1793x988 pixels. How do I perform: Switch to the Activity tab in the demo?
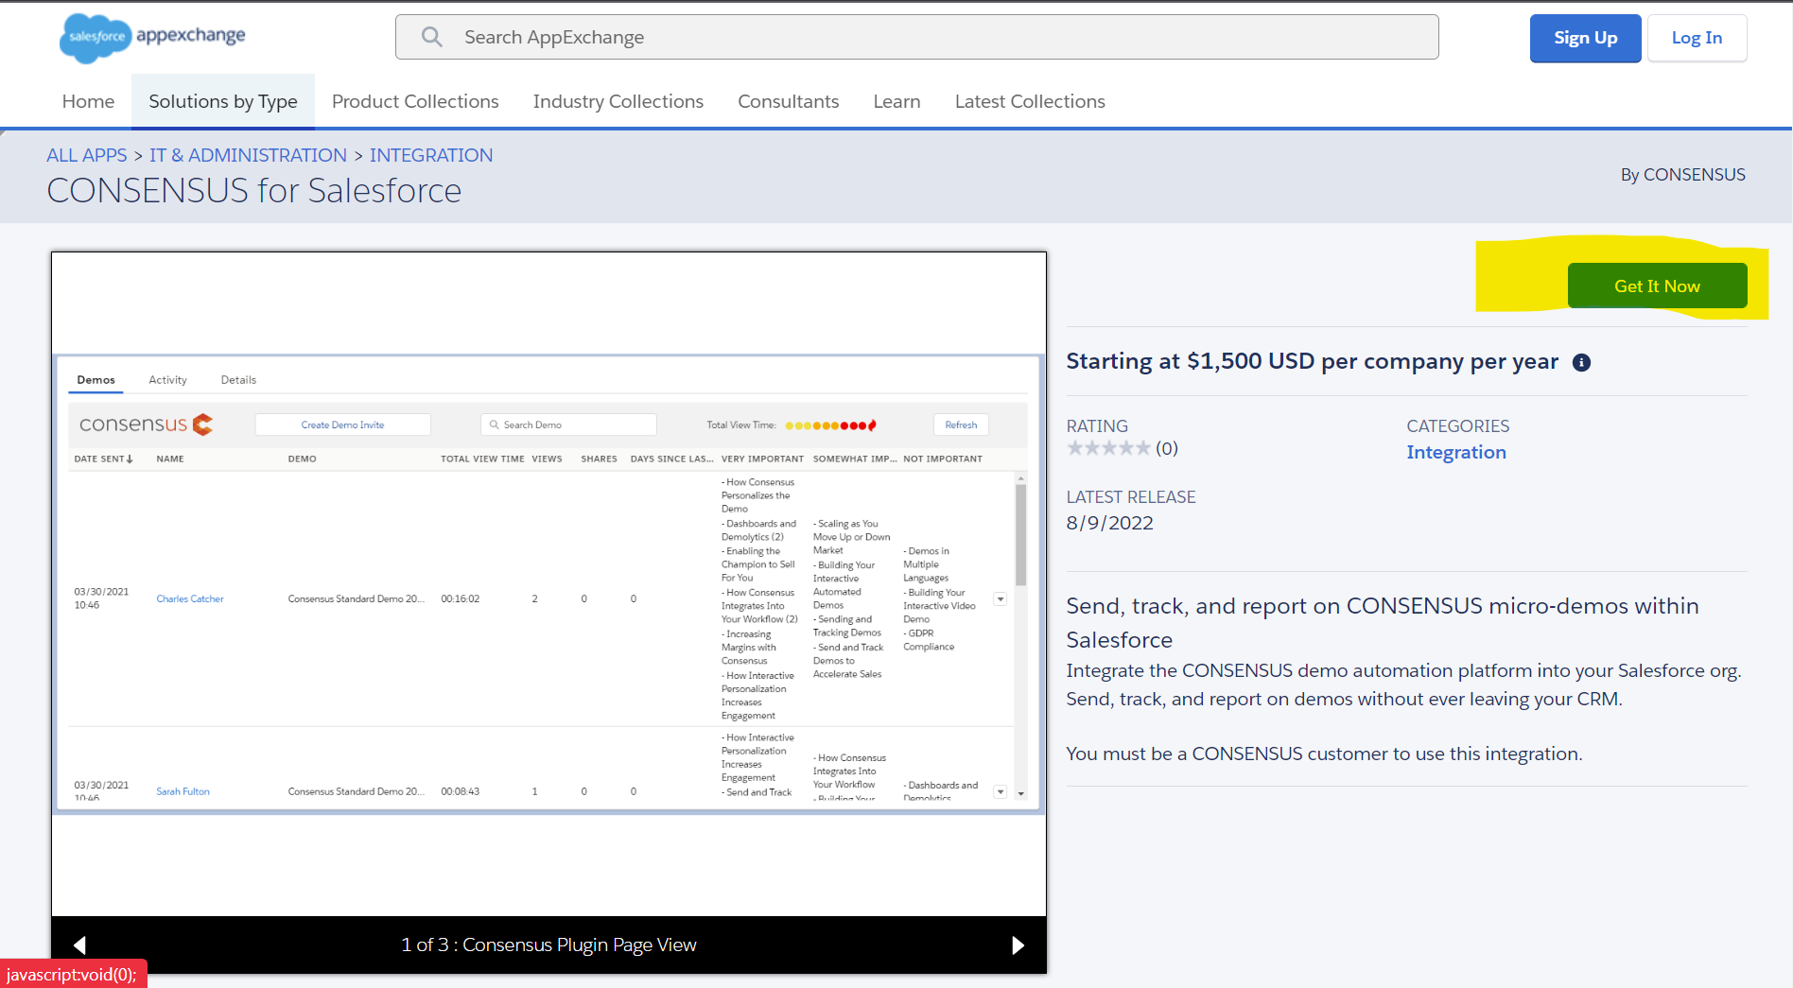click(167, 379)
